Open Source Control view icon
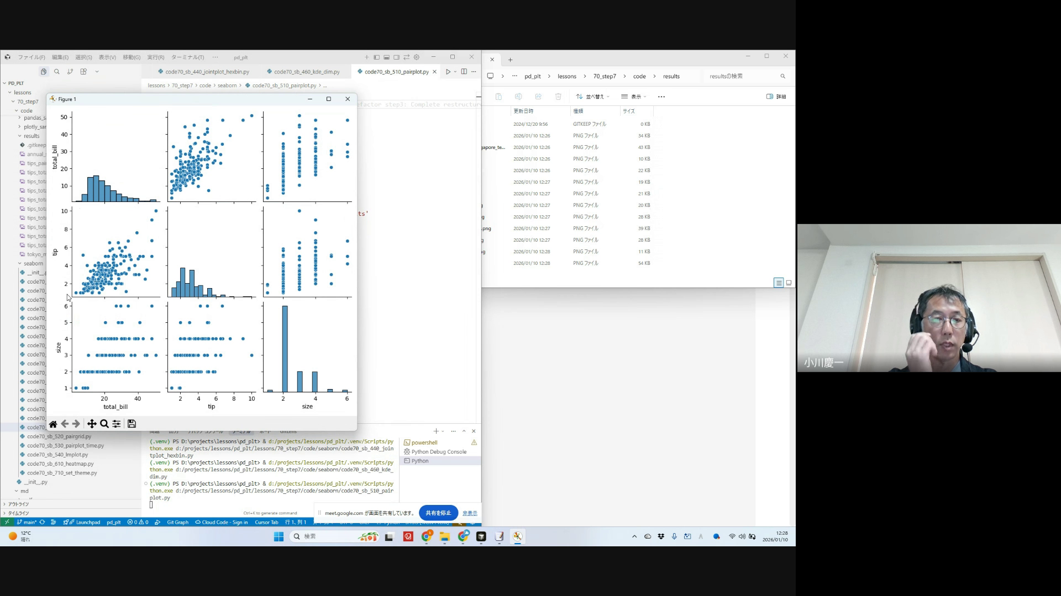1061x596 pixels. point(70,72)
